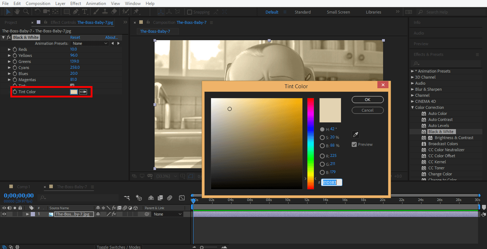Screen dimensions: 487x249
Task: Open the Composition menu
Action: [x=38, y=3]
